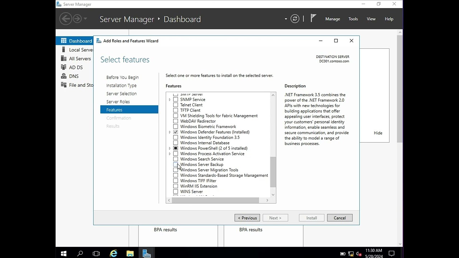Screen dimensions: 459x258
Task: Click the Local Server icon in sidebar
Action: tap(64, 50)
